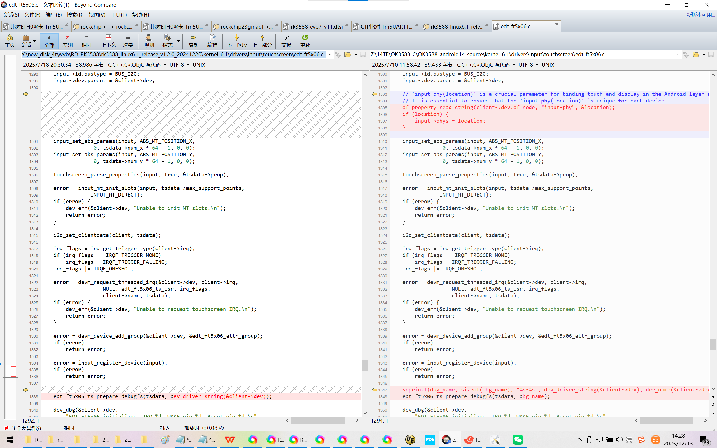Click the Swap sides (交换) icon
717x448 pixels.
tap(286, 41)
